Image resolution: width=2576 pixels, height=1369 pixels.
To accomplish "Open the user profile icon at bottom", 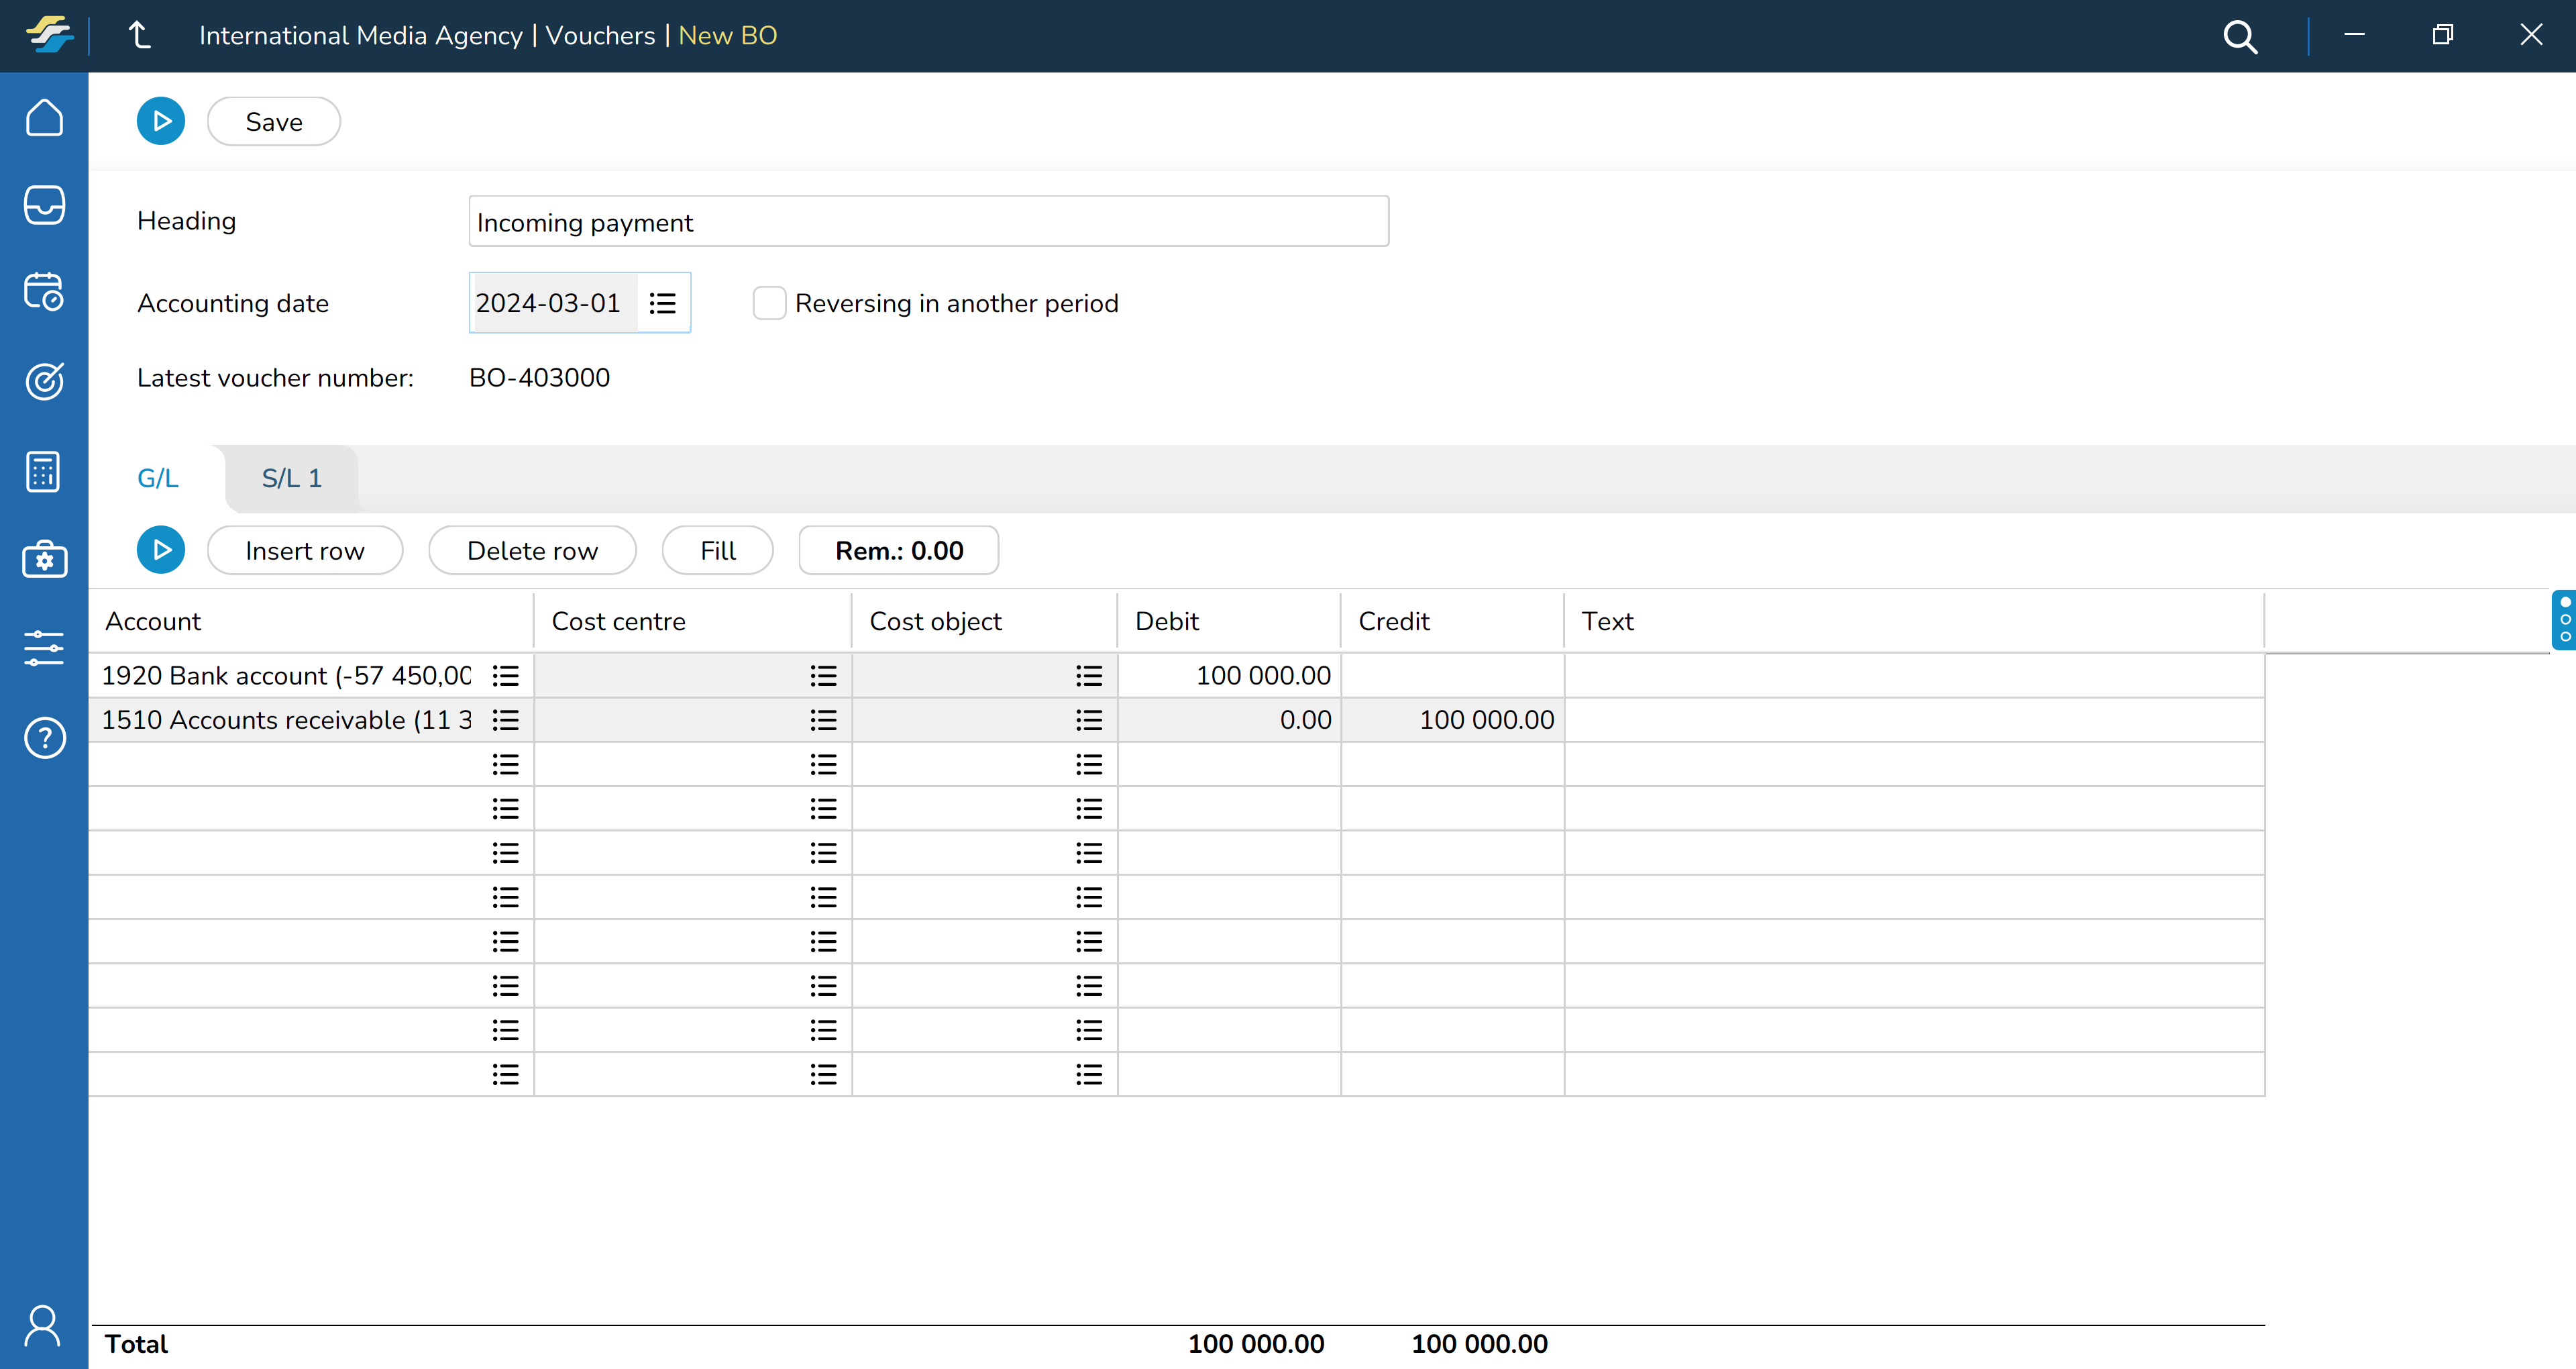I will [x=44, y=1325].
